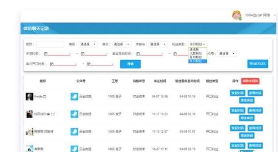The image size is (278, 152).
Task: Click the 关注时间 end date field
Action: point(96,54)
